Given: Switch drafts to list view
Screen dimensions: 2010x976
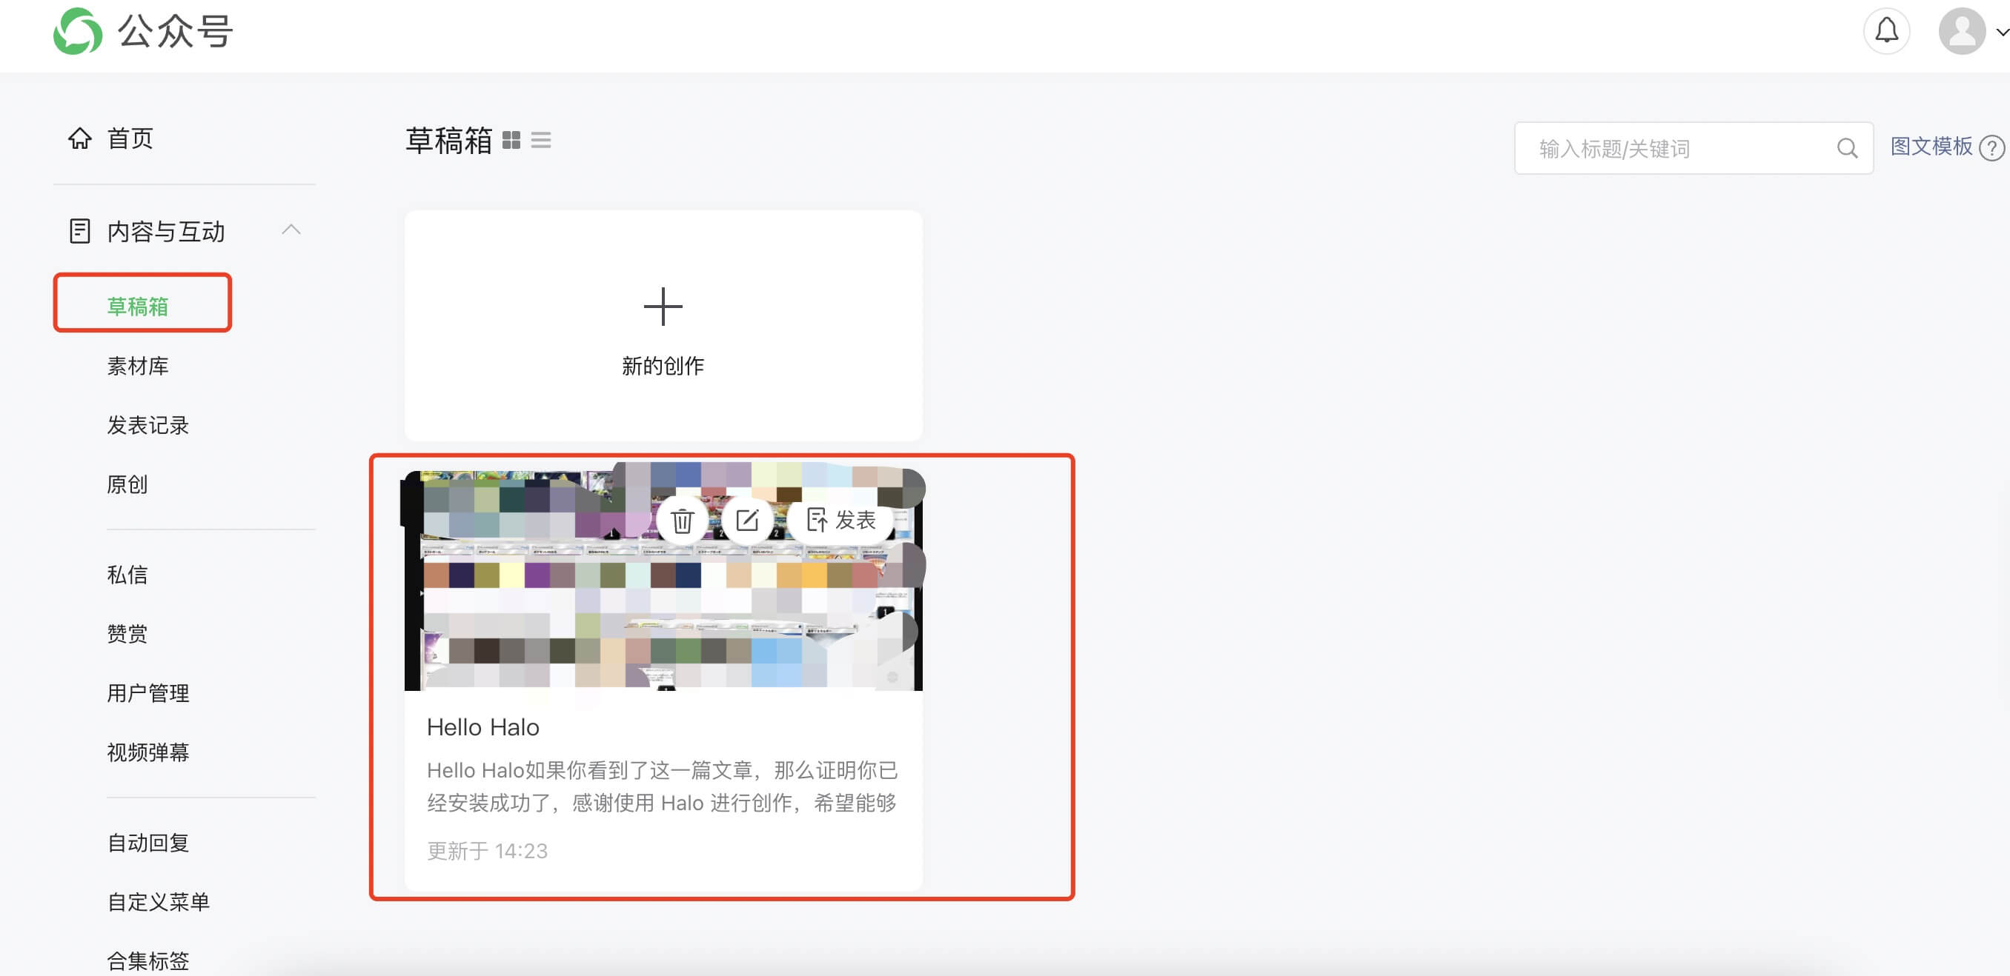Looking at the screenshot, I should [x=541, y=140].
